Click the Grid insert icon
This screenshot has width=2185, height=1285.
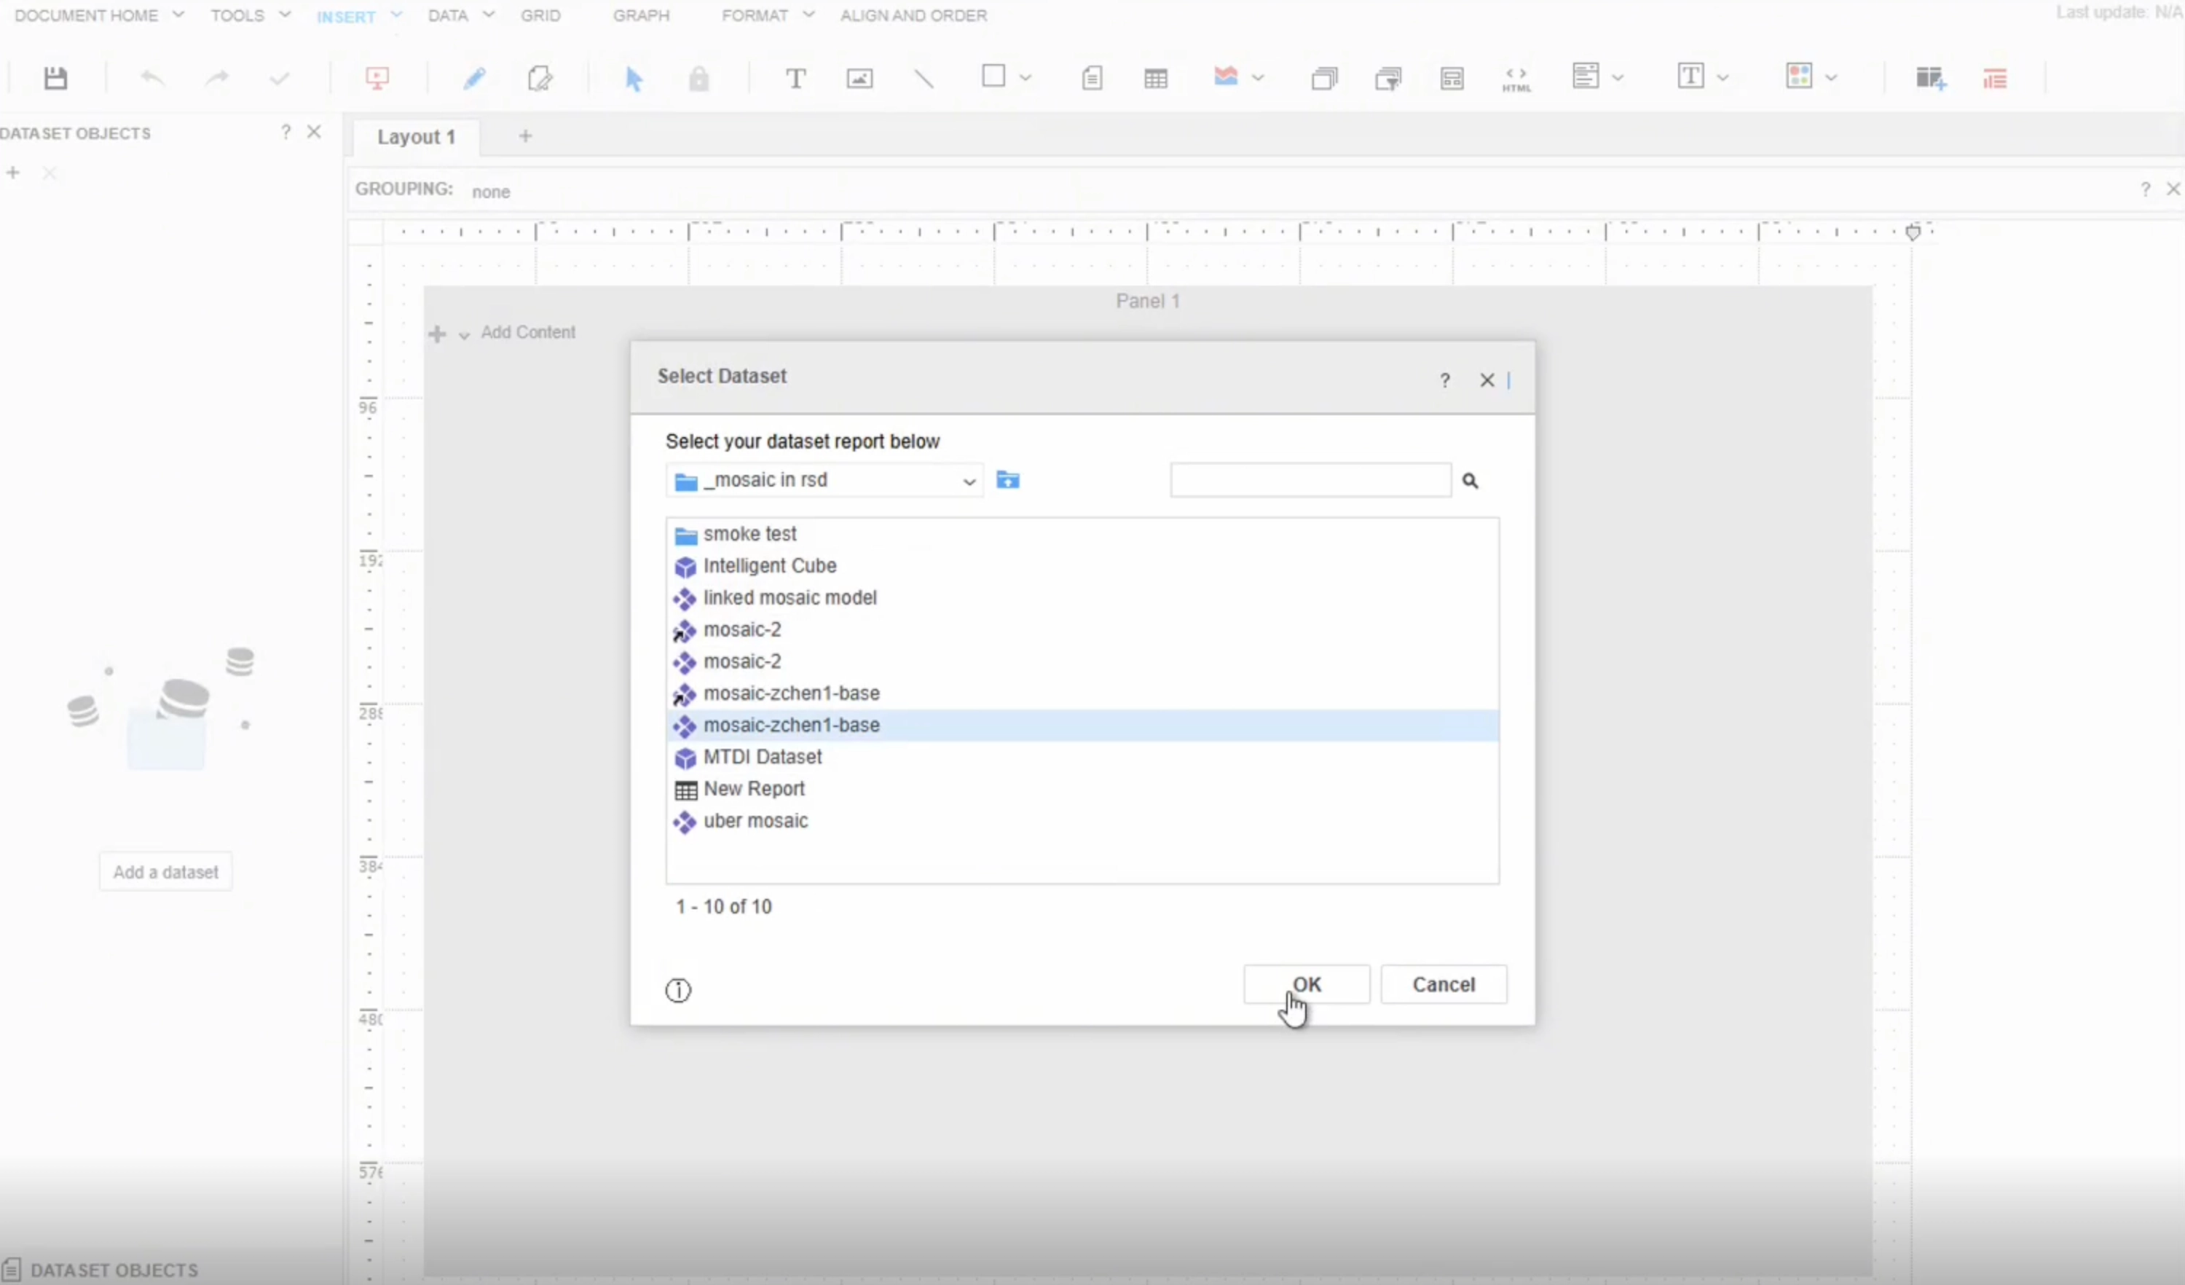tap(1155, 79)
